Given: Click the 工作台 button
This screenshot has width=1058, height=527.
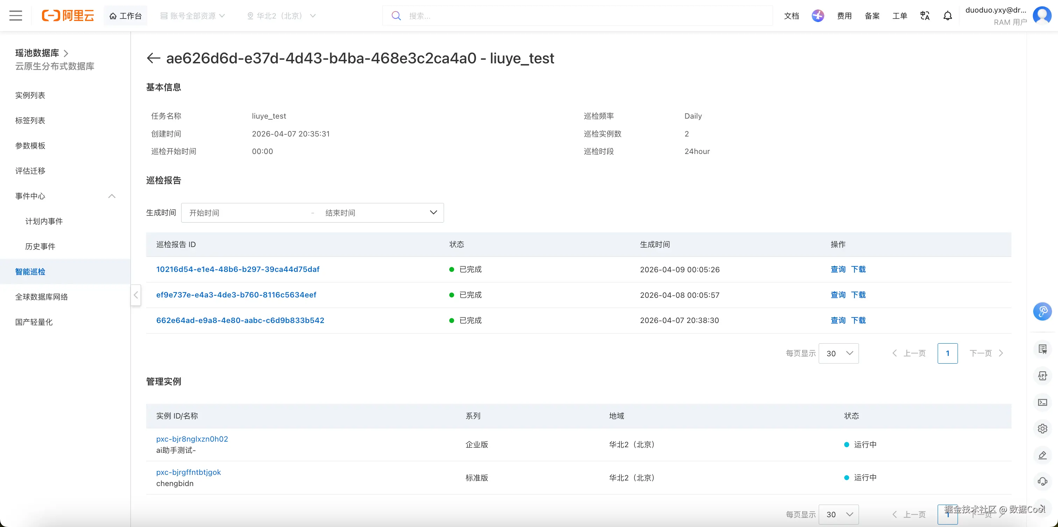Looking at the screenshot, I should coord(125,16).
